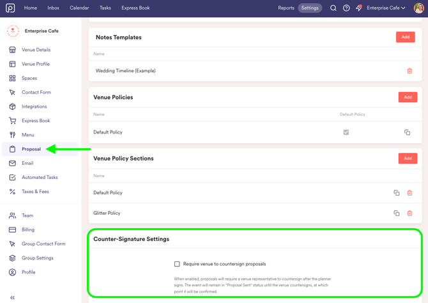
Task: Add a new Notes Template
Action: (405, 37)
